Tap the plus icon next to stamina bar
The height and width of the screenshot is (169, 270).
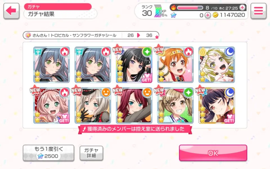242,8
